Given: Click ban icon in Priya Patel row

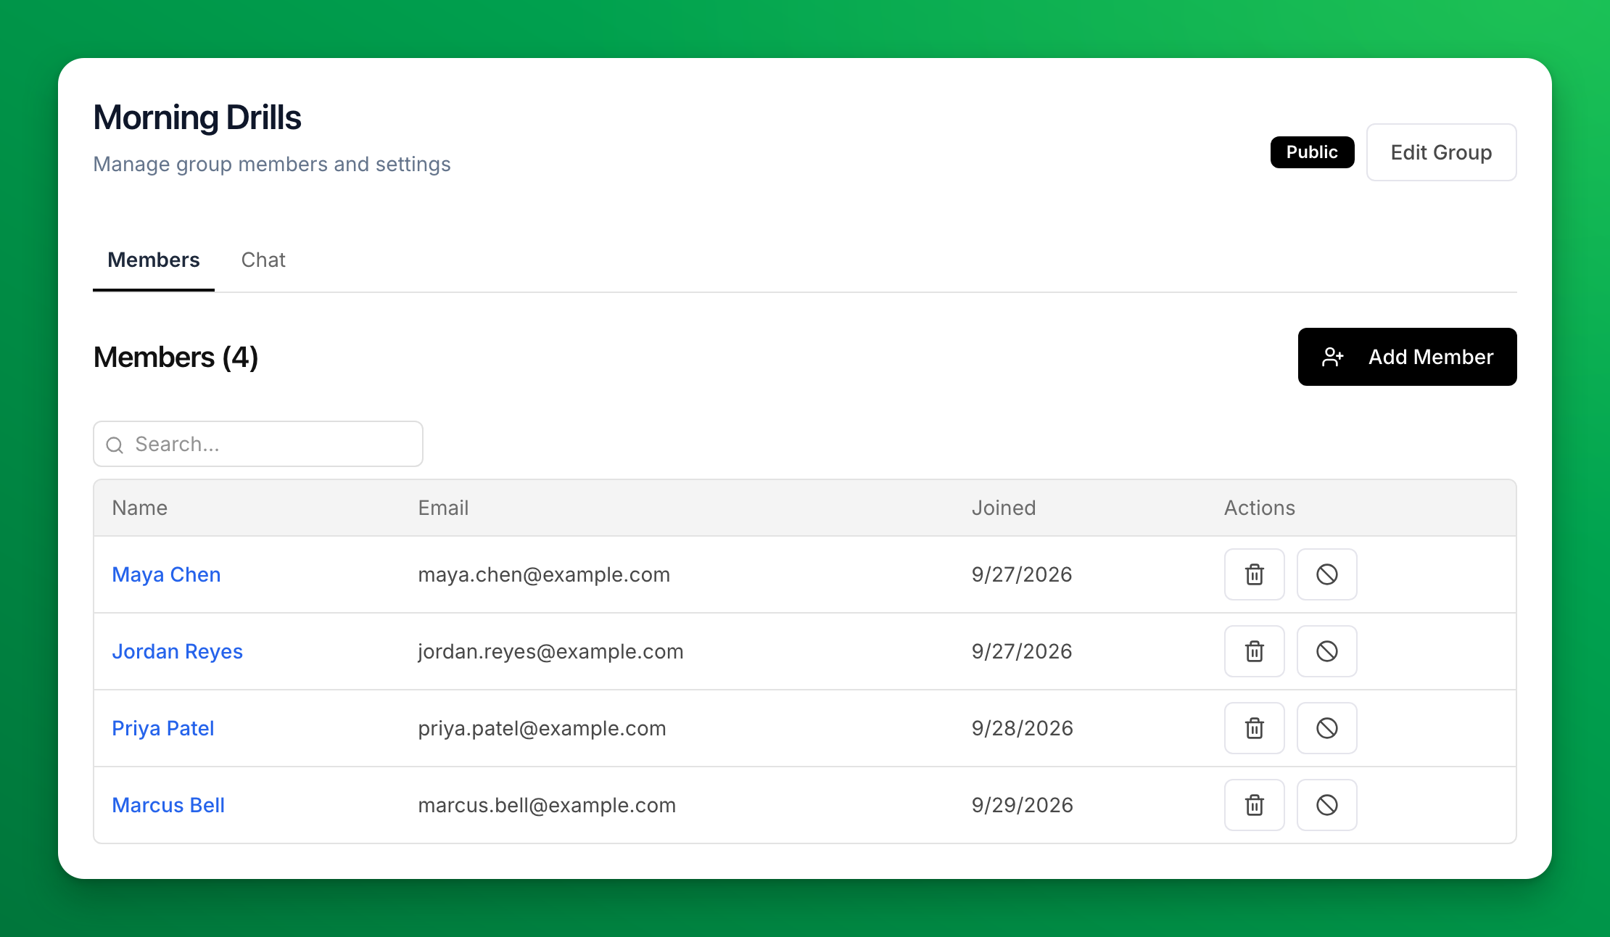Looking at the screenshot, I should click(x=1326, y=728).
